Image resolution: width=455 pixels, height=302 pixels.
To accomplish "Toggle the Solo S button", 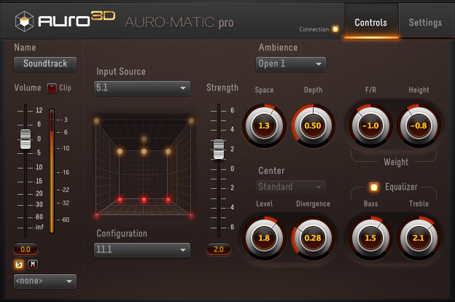I will [x=19, y=265].
